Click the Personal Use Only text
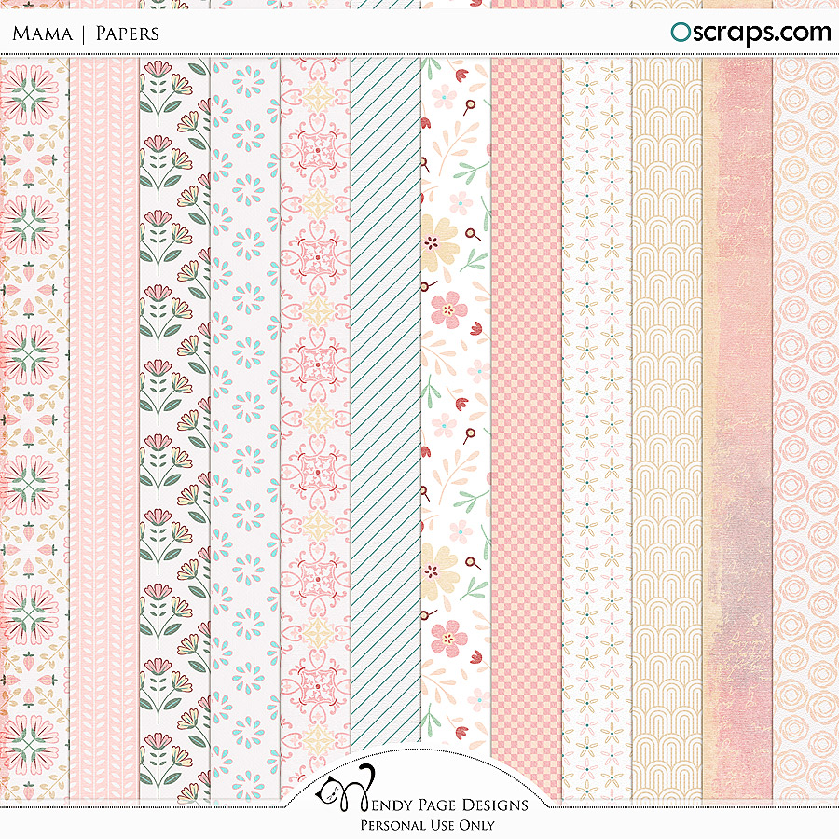Image resolution: width=839 pixels, height=839 pixels. [427, 825]
